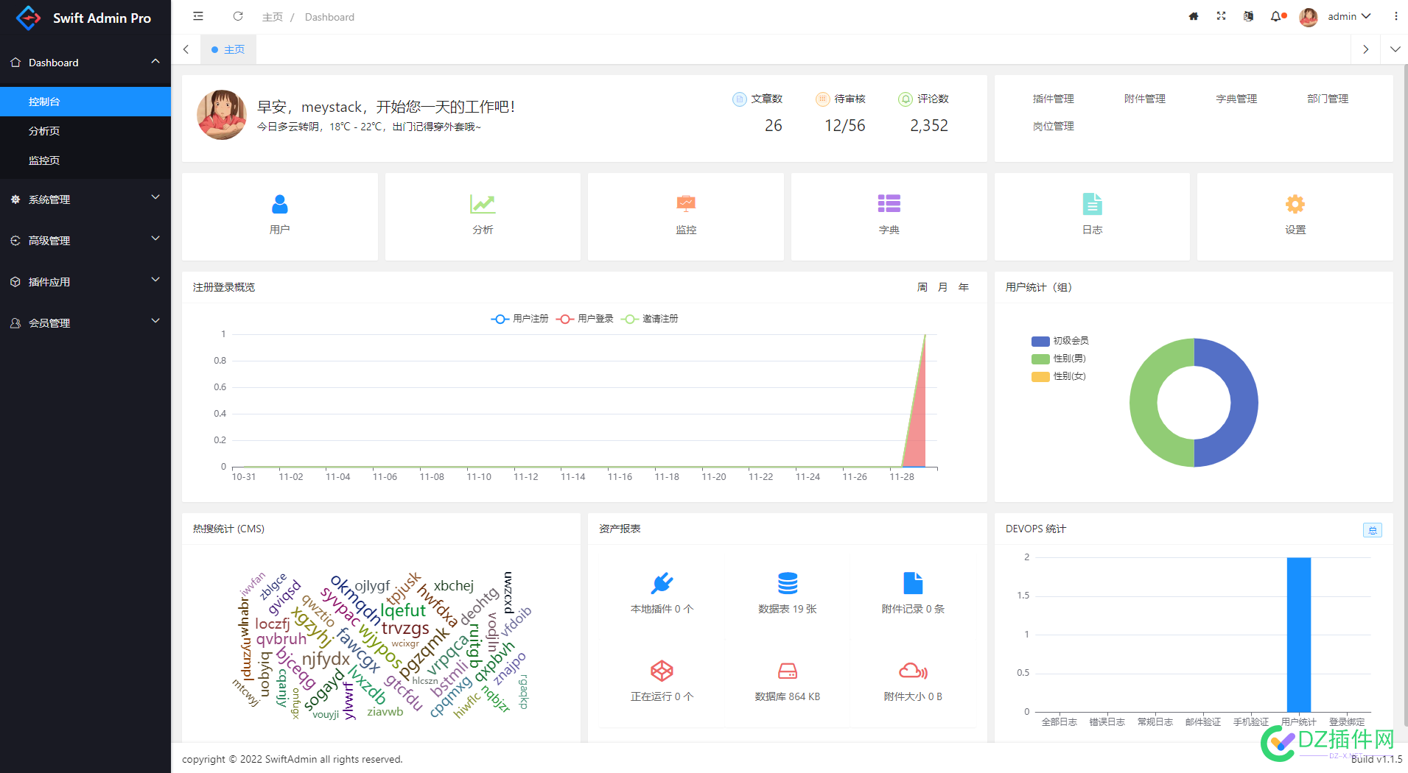Open the 插件管理 quick link

[1053, 99]
